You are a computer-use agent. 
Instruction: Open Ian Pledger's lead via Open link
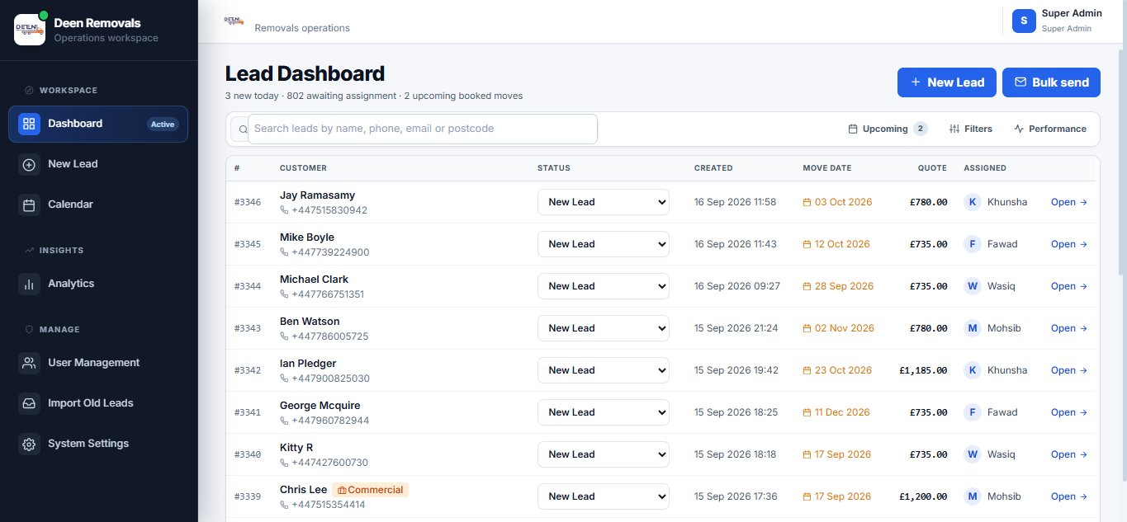coord(1069,370)
